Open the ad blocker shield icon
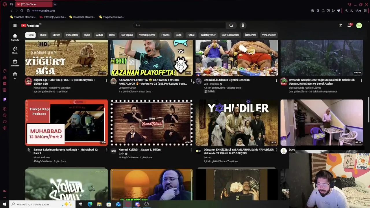Image resolution: width=370 pixels, height=208 pixels. [328, 11]
